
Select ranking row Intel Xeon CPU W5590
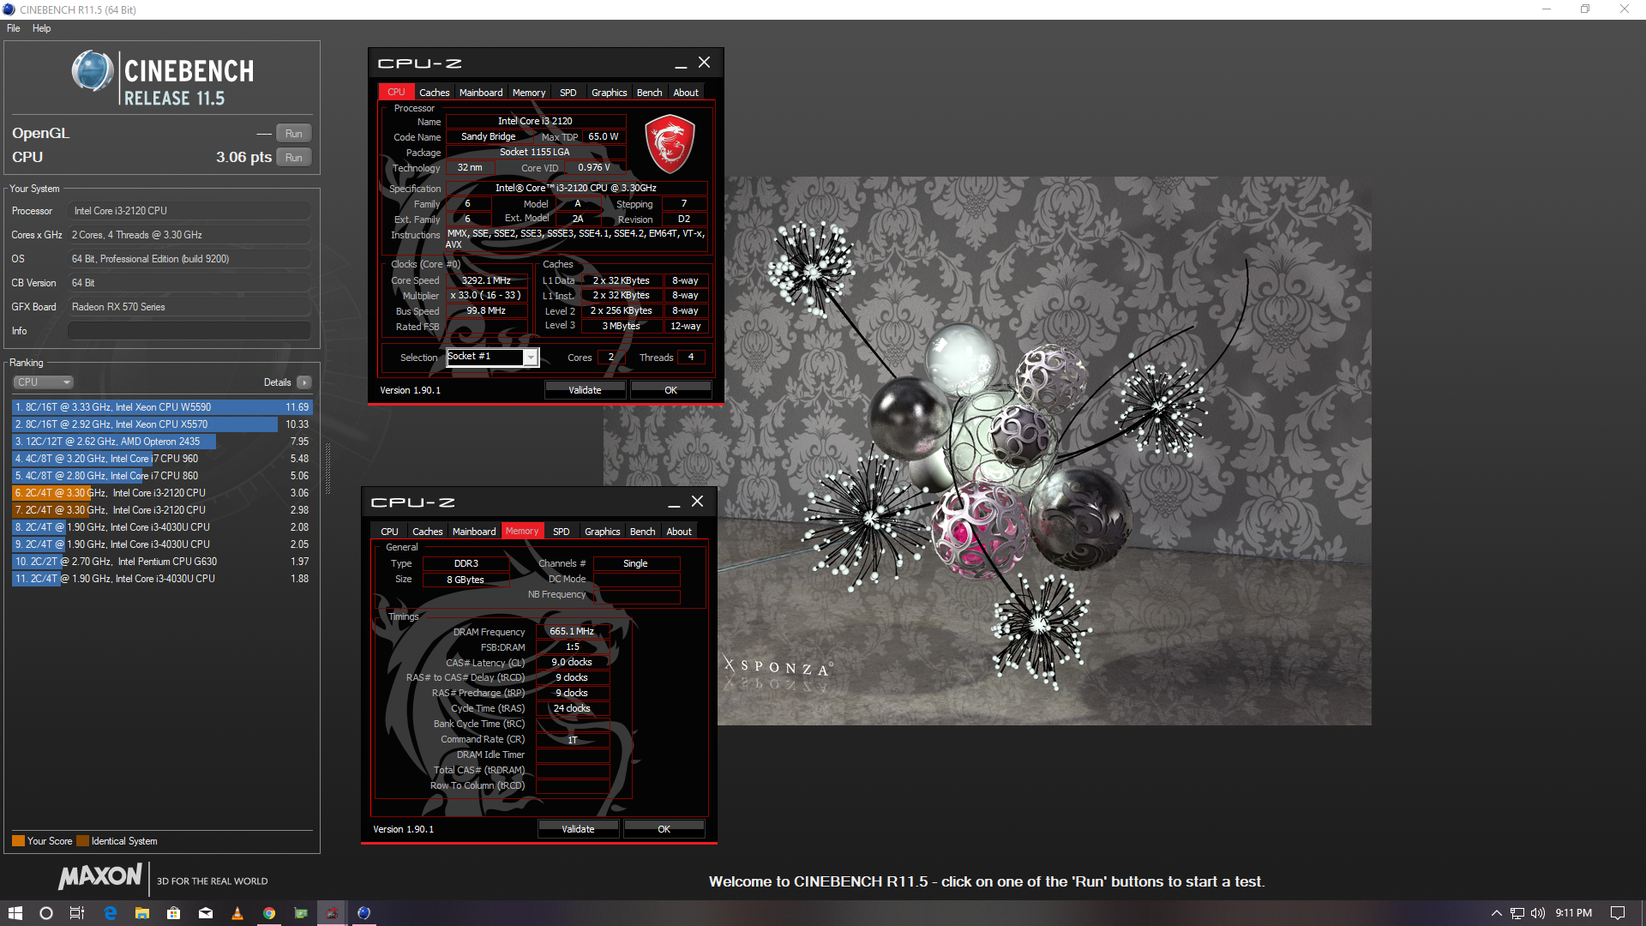(162, 407)
